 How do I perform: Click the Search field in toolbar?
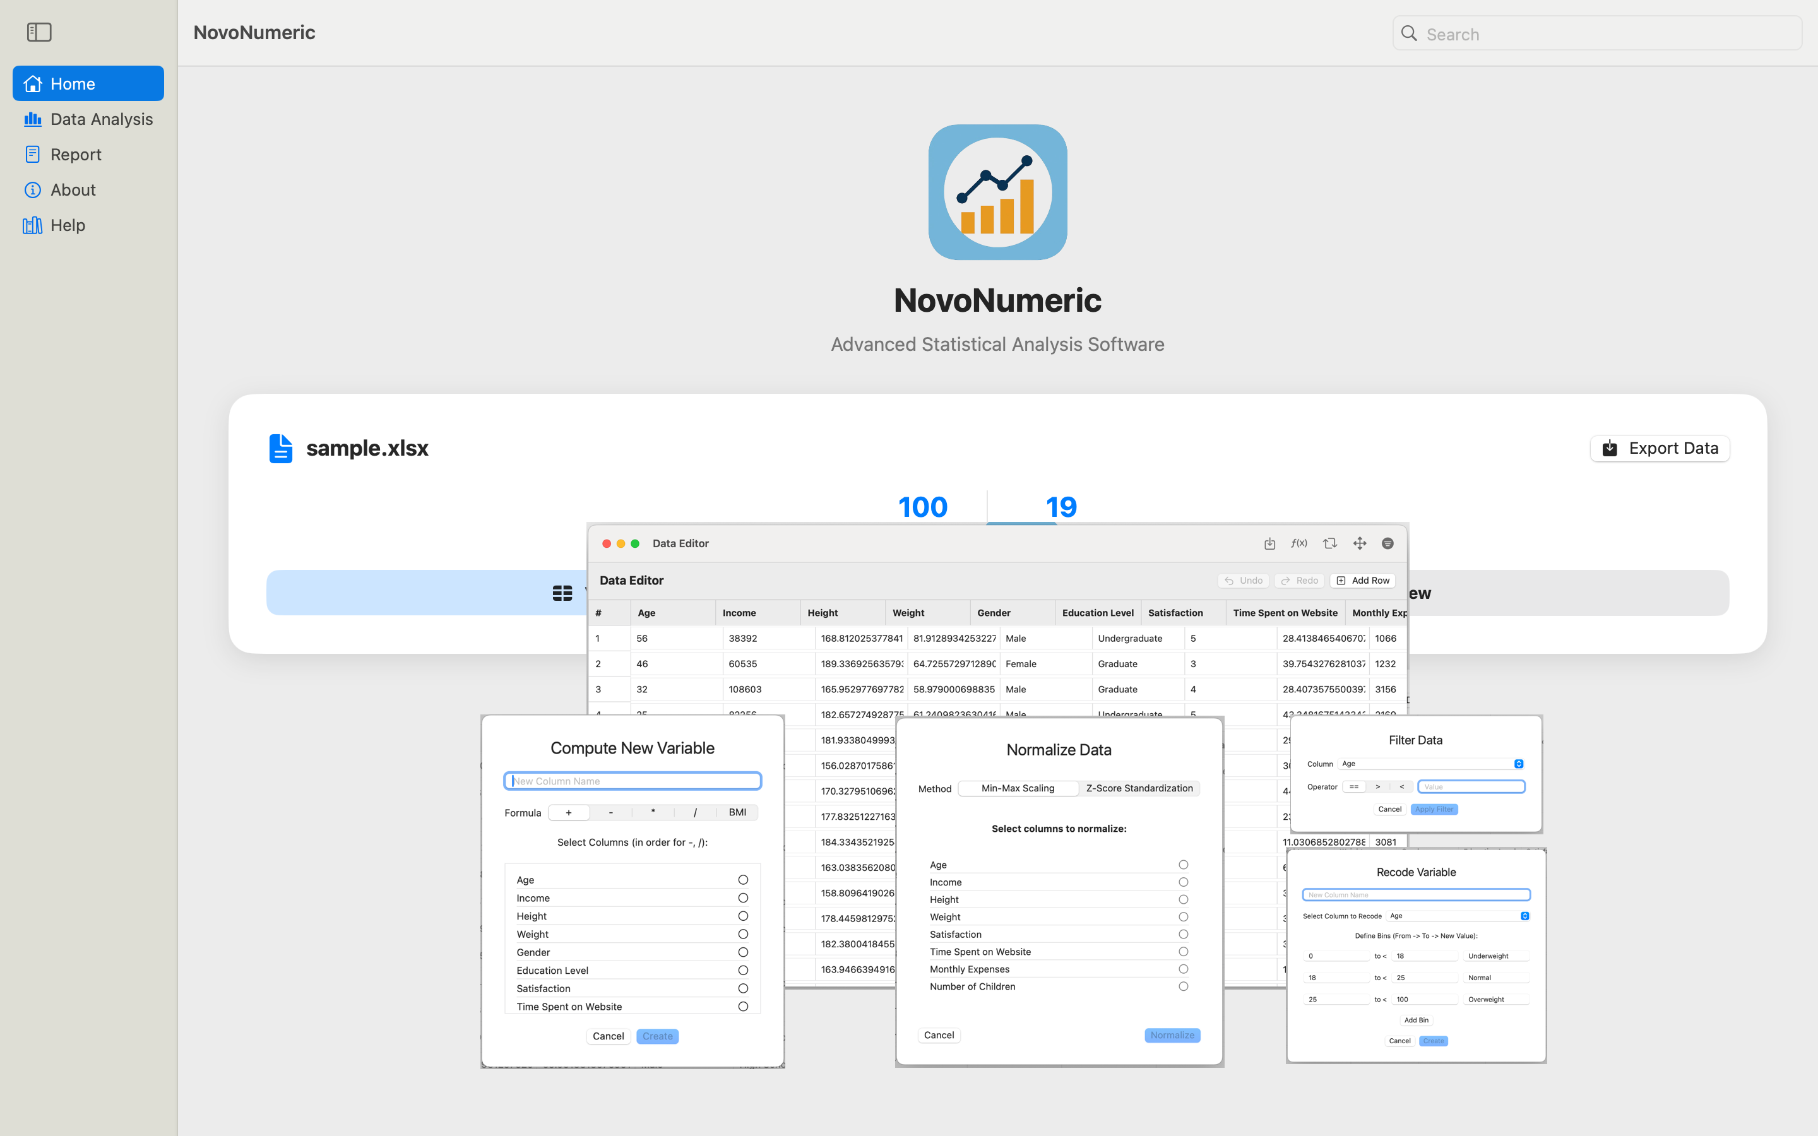click(x=1597, y=34)
